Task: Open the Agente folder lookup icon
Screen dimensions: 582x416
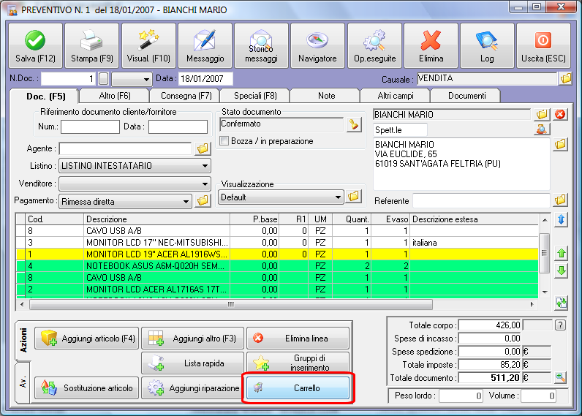Action: click(x=203, y=148)
